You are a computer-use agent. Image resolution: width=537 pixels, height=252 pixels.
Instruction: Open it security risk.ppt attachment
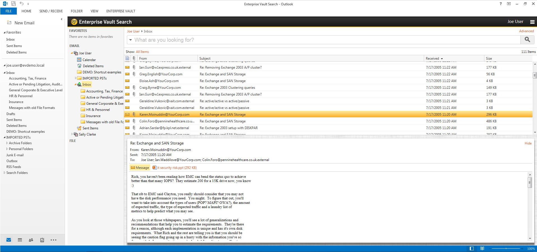click(177, 167)
